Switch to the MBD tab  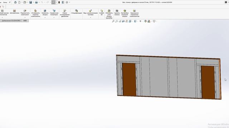click(x=25, y=21)
